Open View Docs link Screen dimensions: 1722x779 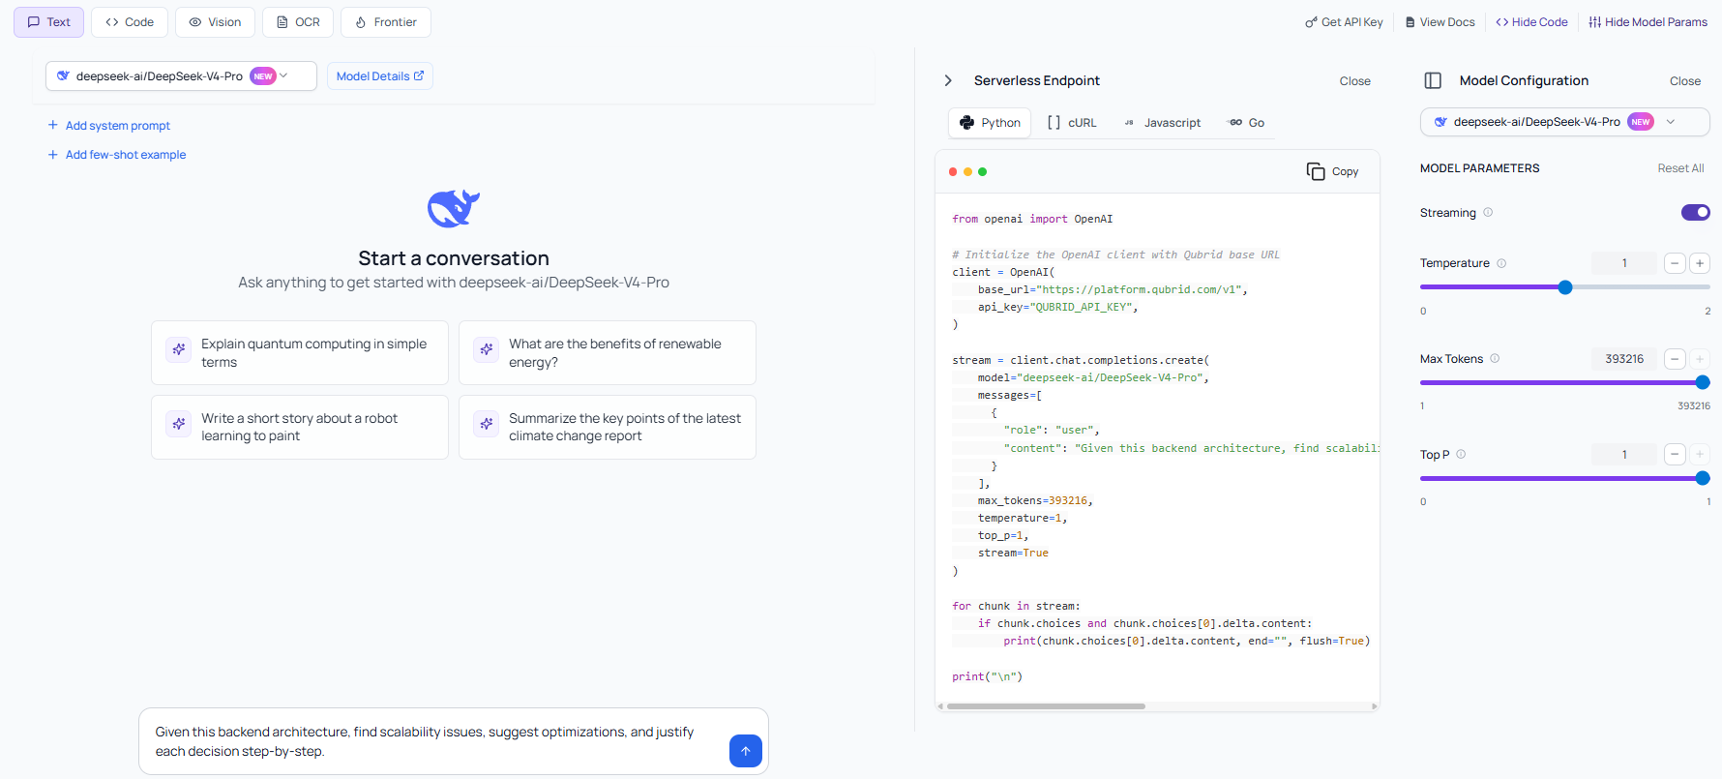(x=1440, y=22)
